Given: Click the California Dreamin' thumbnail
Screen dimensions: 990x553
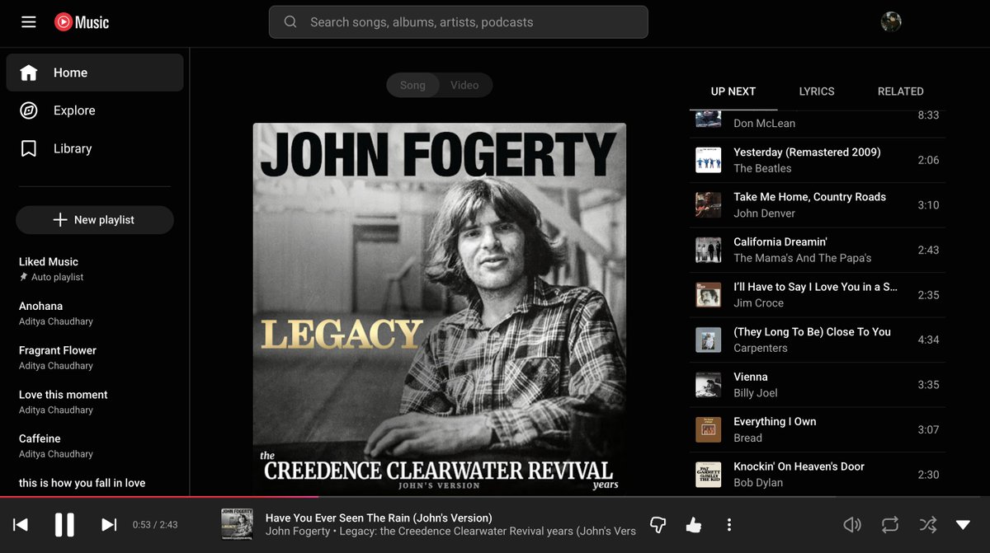Looking at the screenshot, I should coord(708,250).
